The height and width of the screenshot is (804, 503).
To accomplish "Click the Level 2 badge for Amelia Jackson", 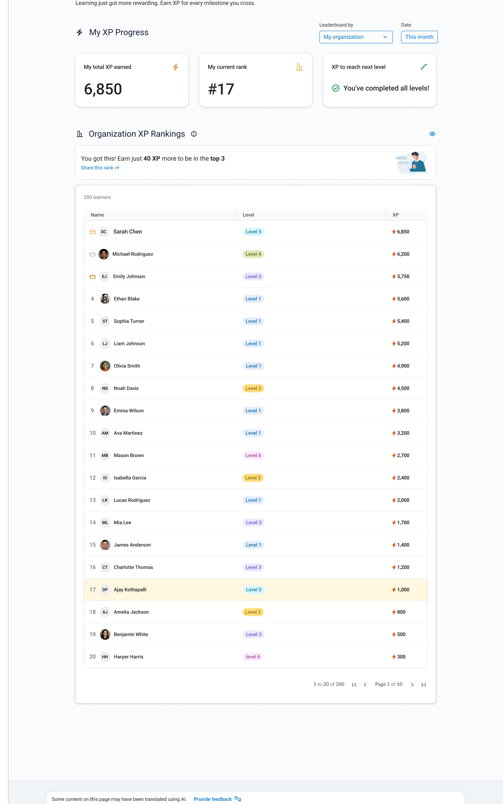I will (253, 612).
